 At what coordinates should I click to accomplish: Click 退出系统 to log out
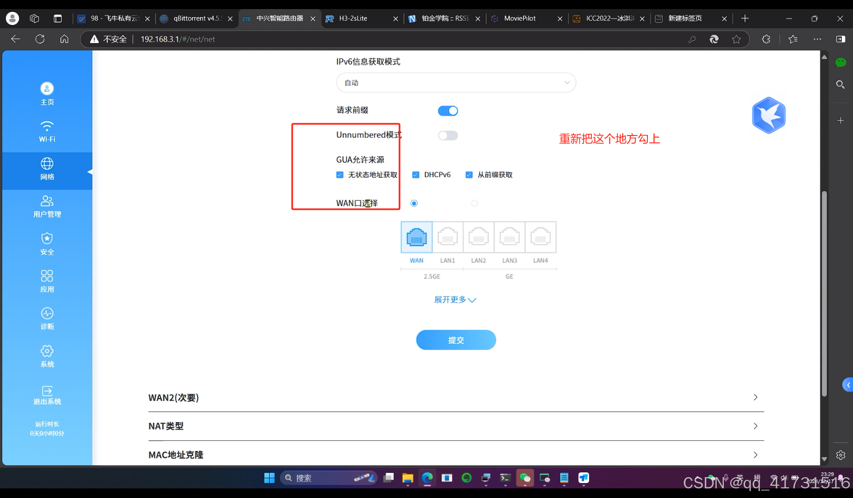(47, 395)
